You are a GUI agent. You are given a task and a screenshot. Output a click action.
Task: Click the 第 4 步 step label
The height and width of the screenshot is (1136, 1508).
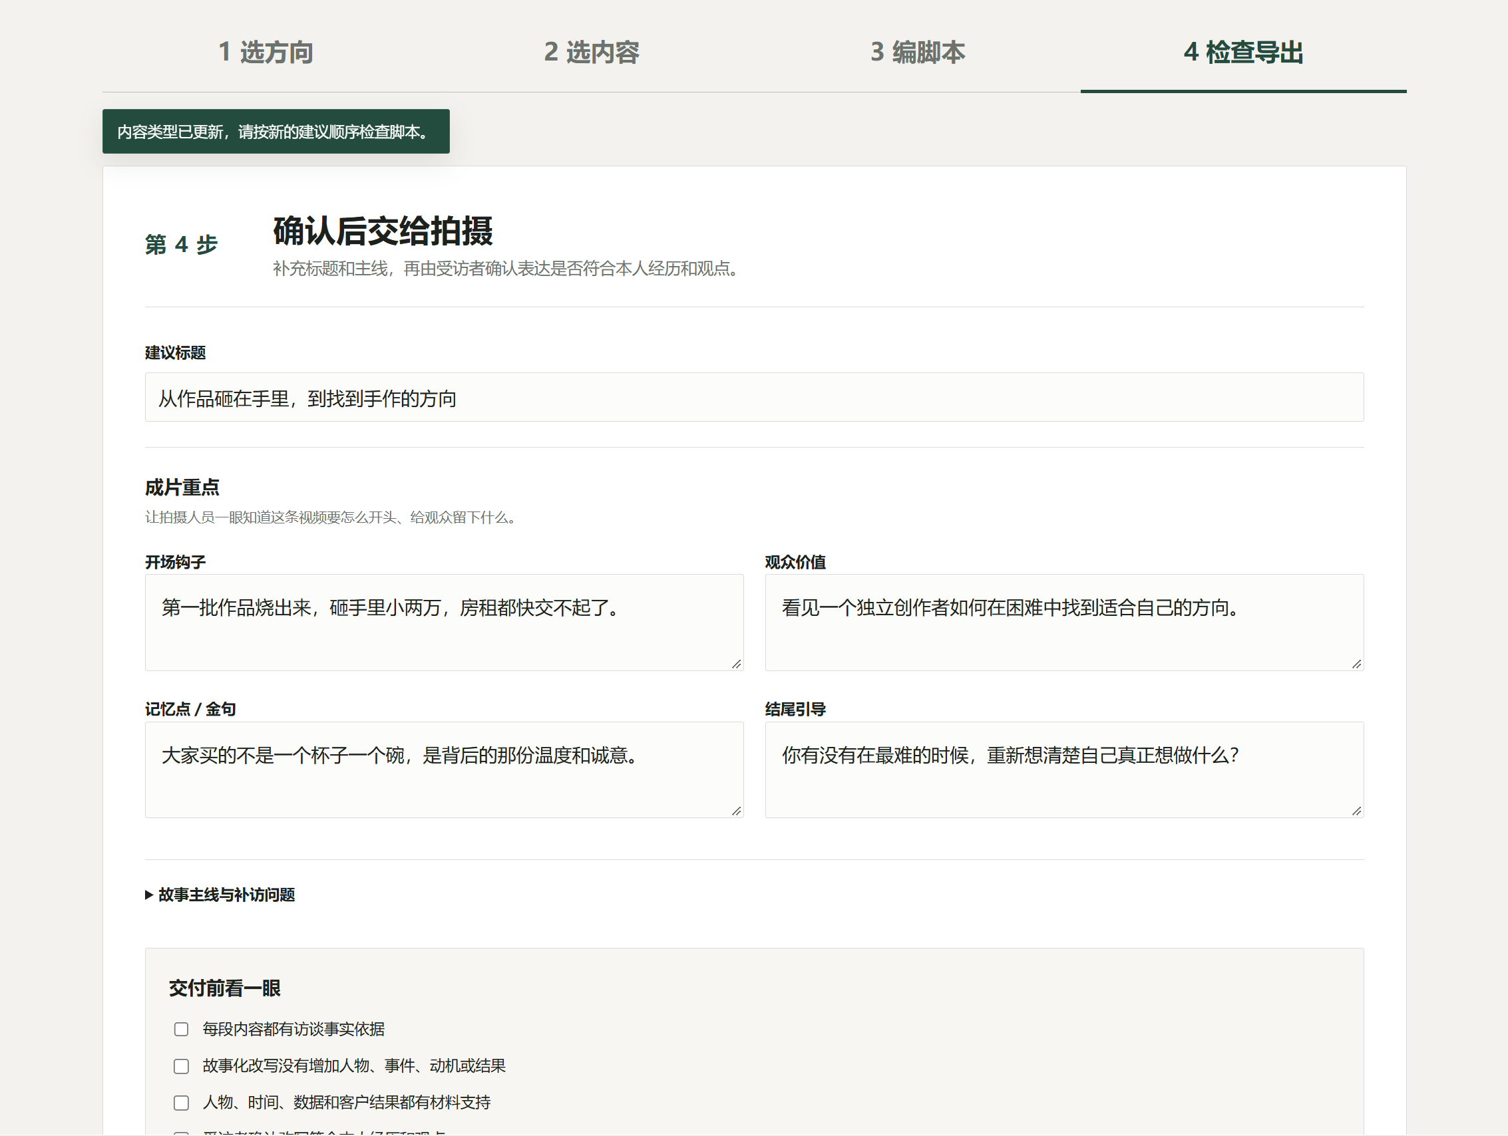(181, 244)
